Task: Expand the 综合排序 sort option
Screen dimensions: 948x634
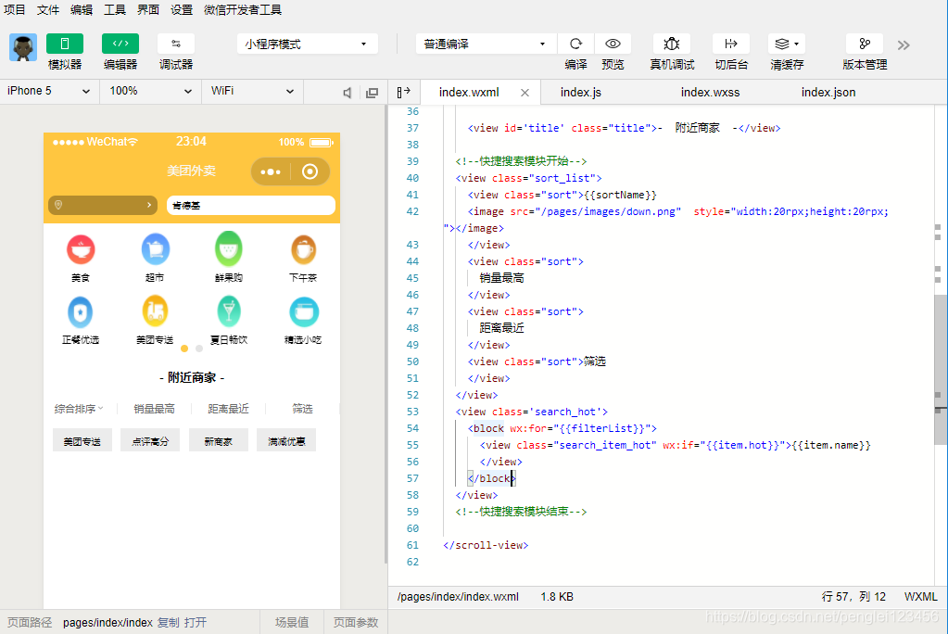Action: click(x=79, y=409)
